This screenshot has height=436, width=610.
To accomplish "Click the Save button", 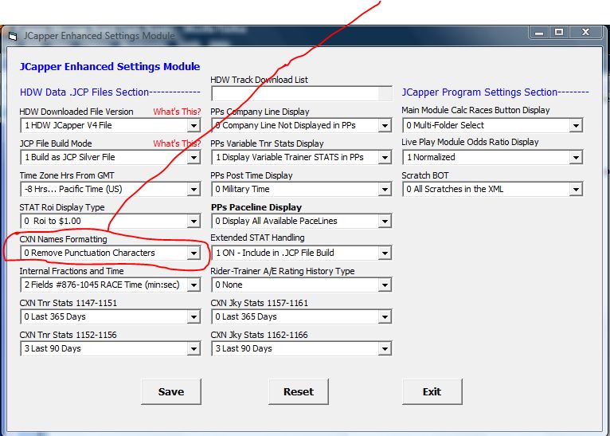I will coord(171,391).
